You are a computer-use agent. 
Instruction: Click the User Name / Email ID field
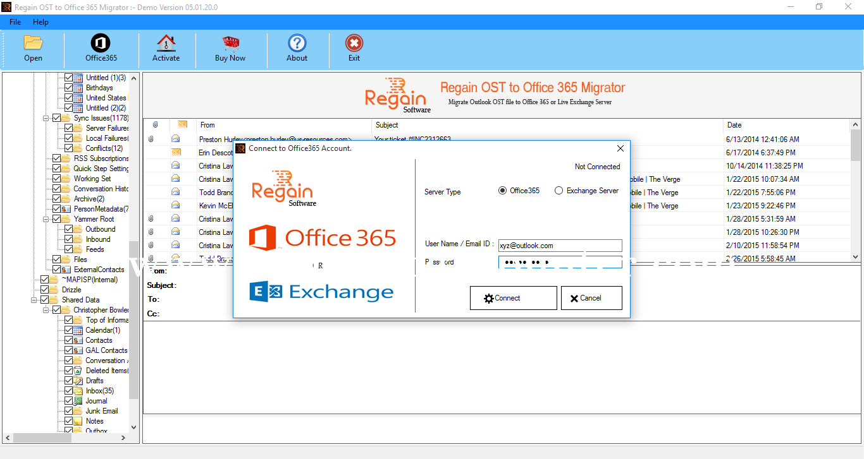(560, 246)
